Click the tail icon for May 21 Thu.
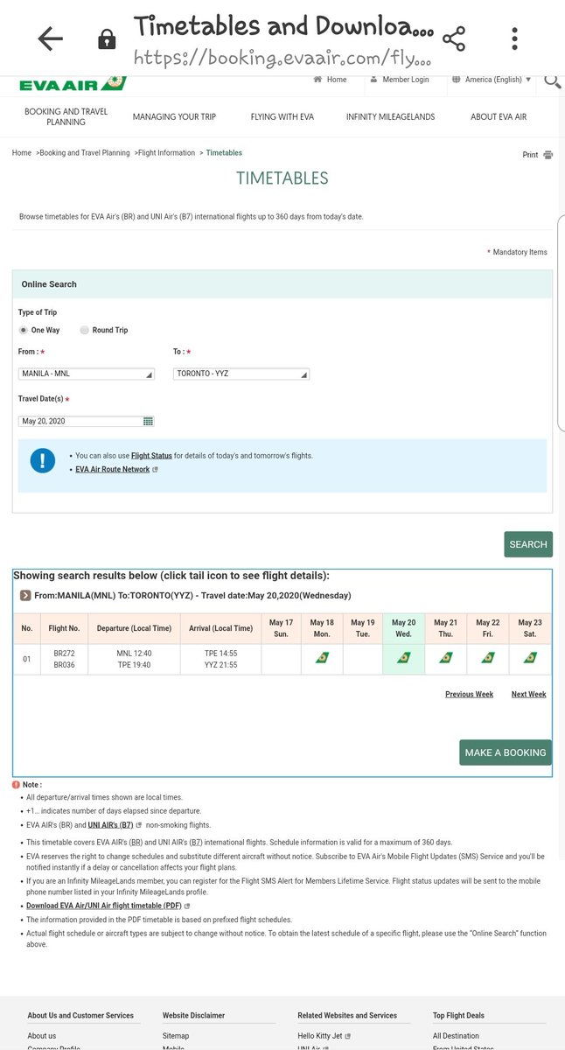565x1050 pixels. pyautogui.click(x=446, y=658)
